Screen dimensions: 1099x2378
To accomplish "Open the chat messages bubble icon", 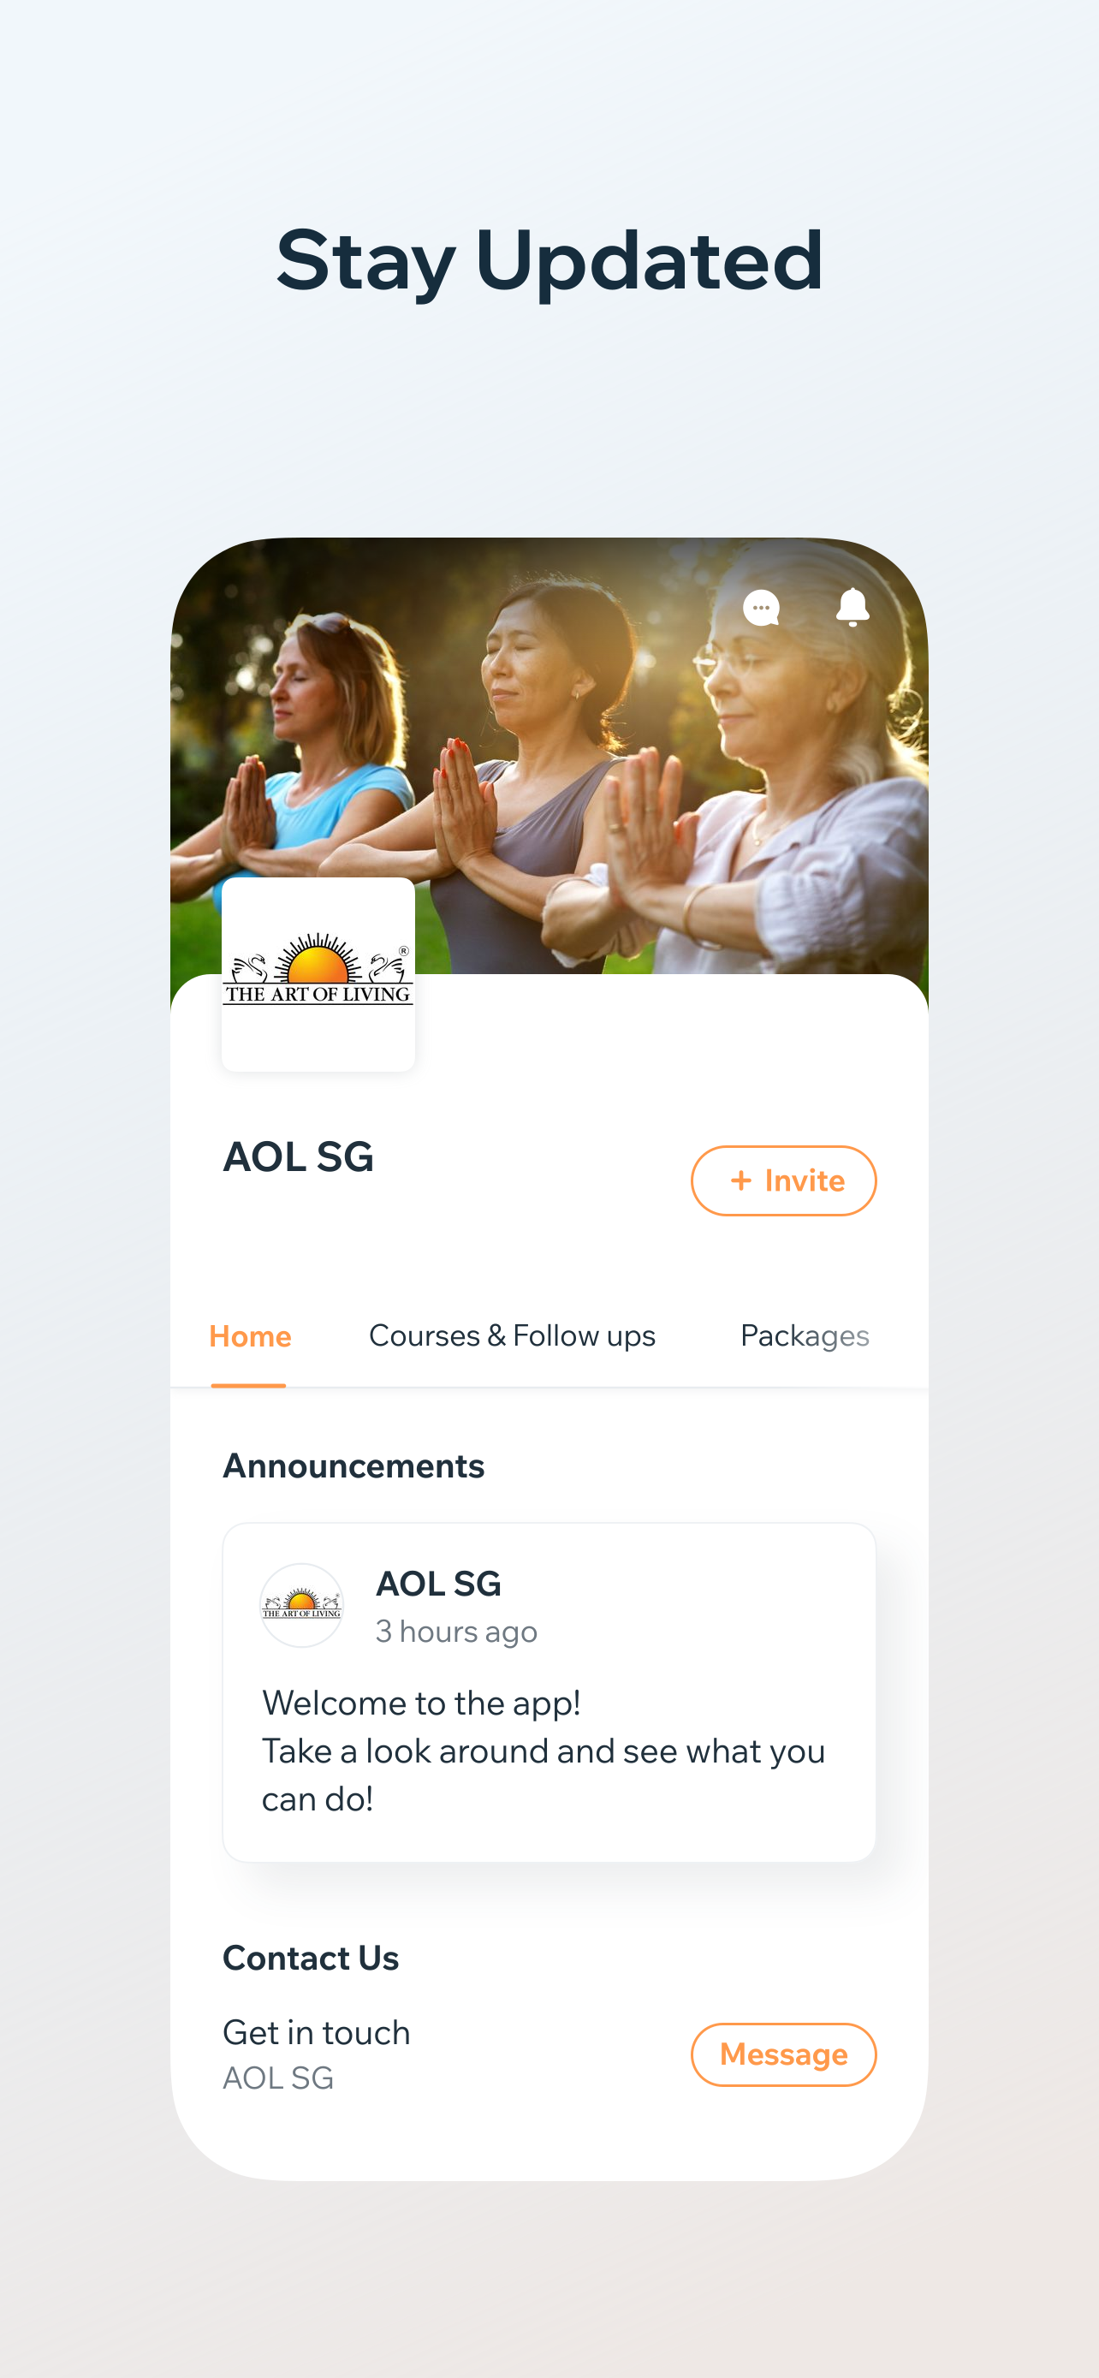I will point(761,608).
